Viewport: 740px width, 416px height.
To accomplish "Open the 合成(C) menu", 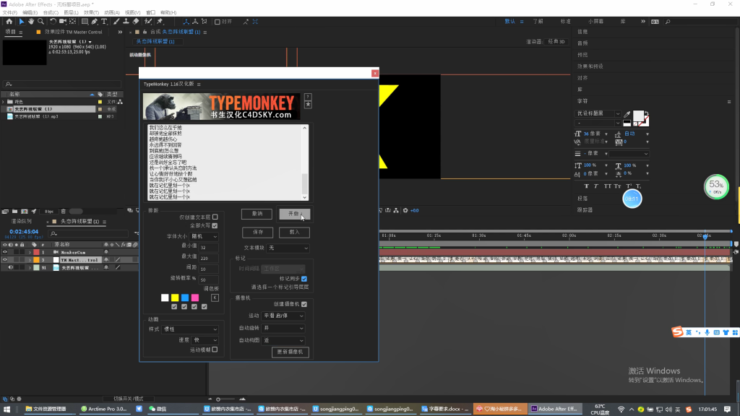I will click(x=51, y=13).
